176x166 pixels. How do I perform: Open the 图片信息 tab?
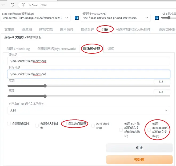tap(67, 29)
